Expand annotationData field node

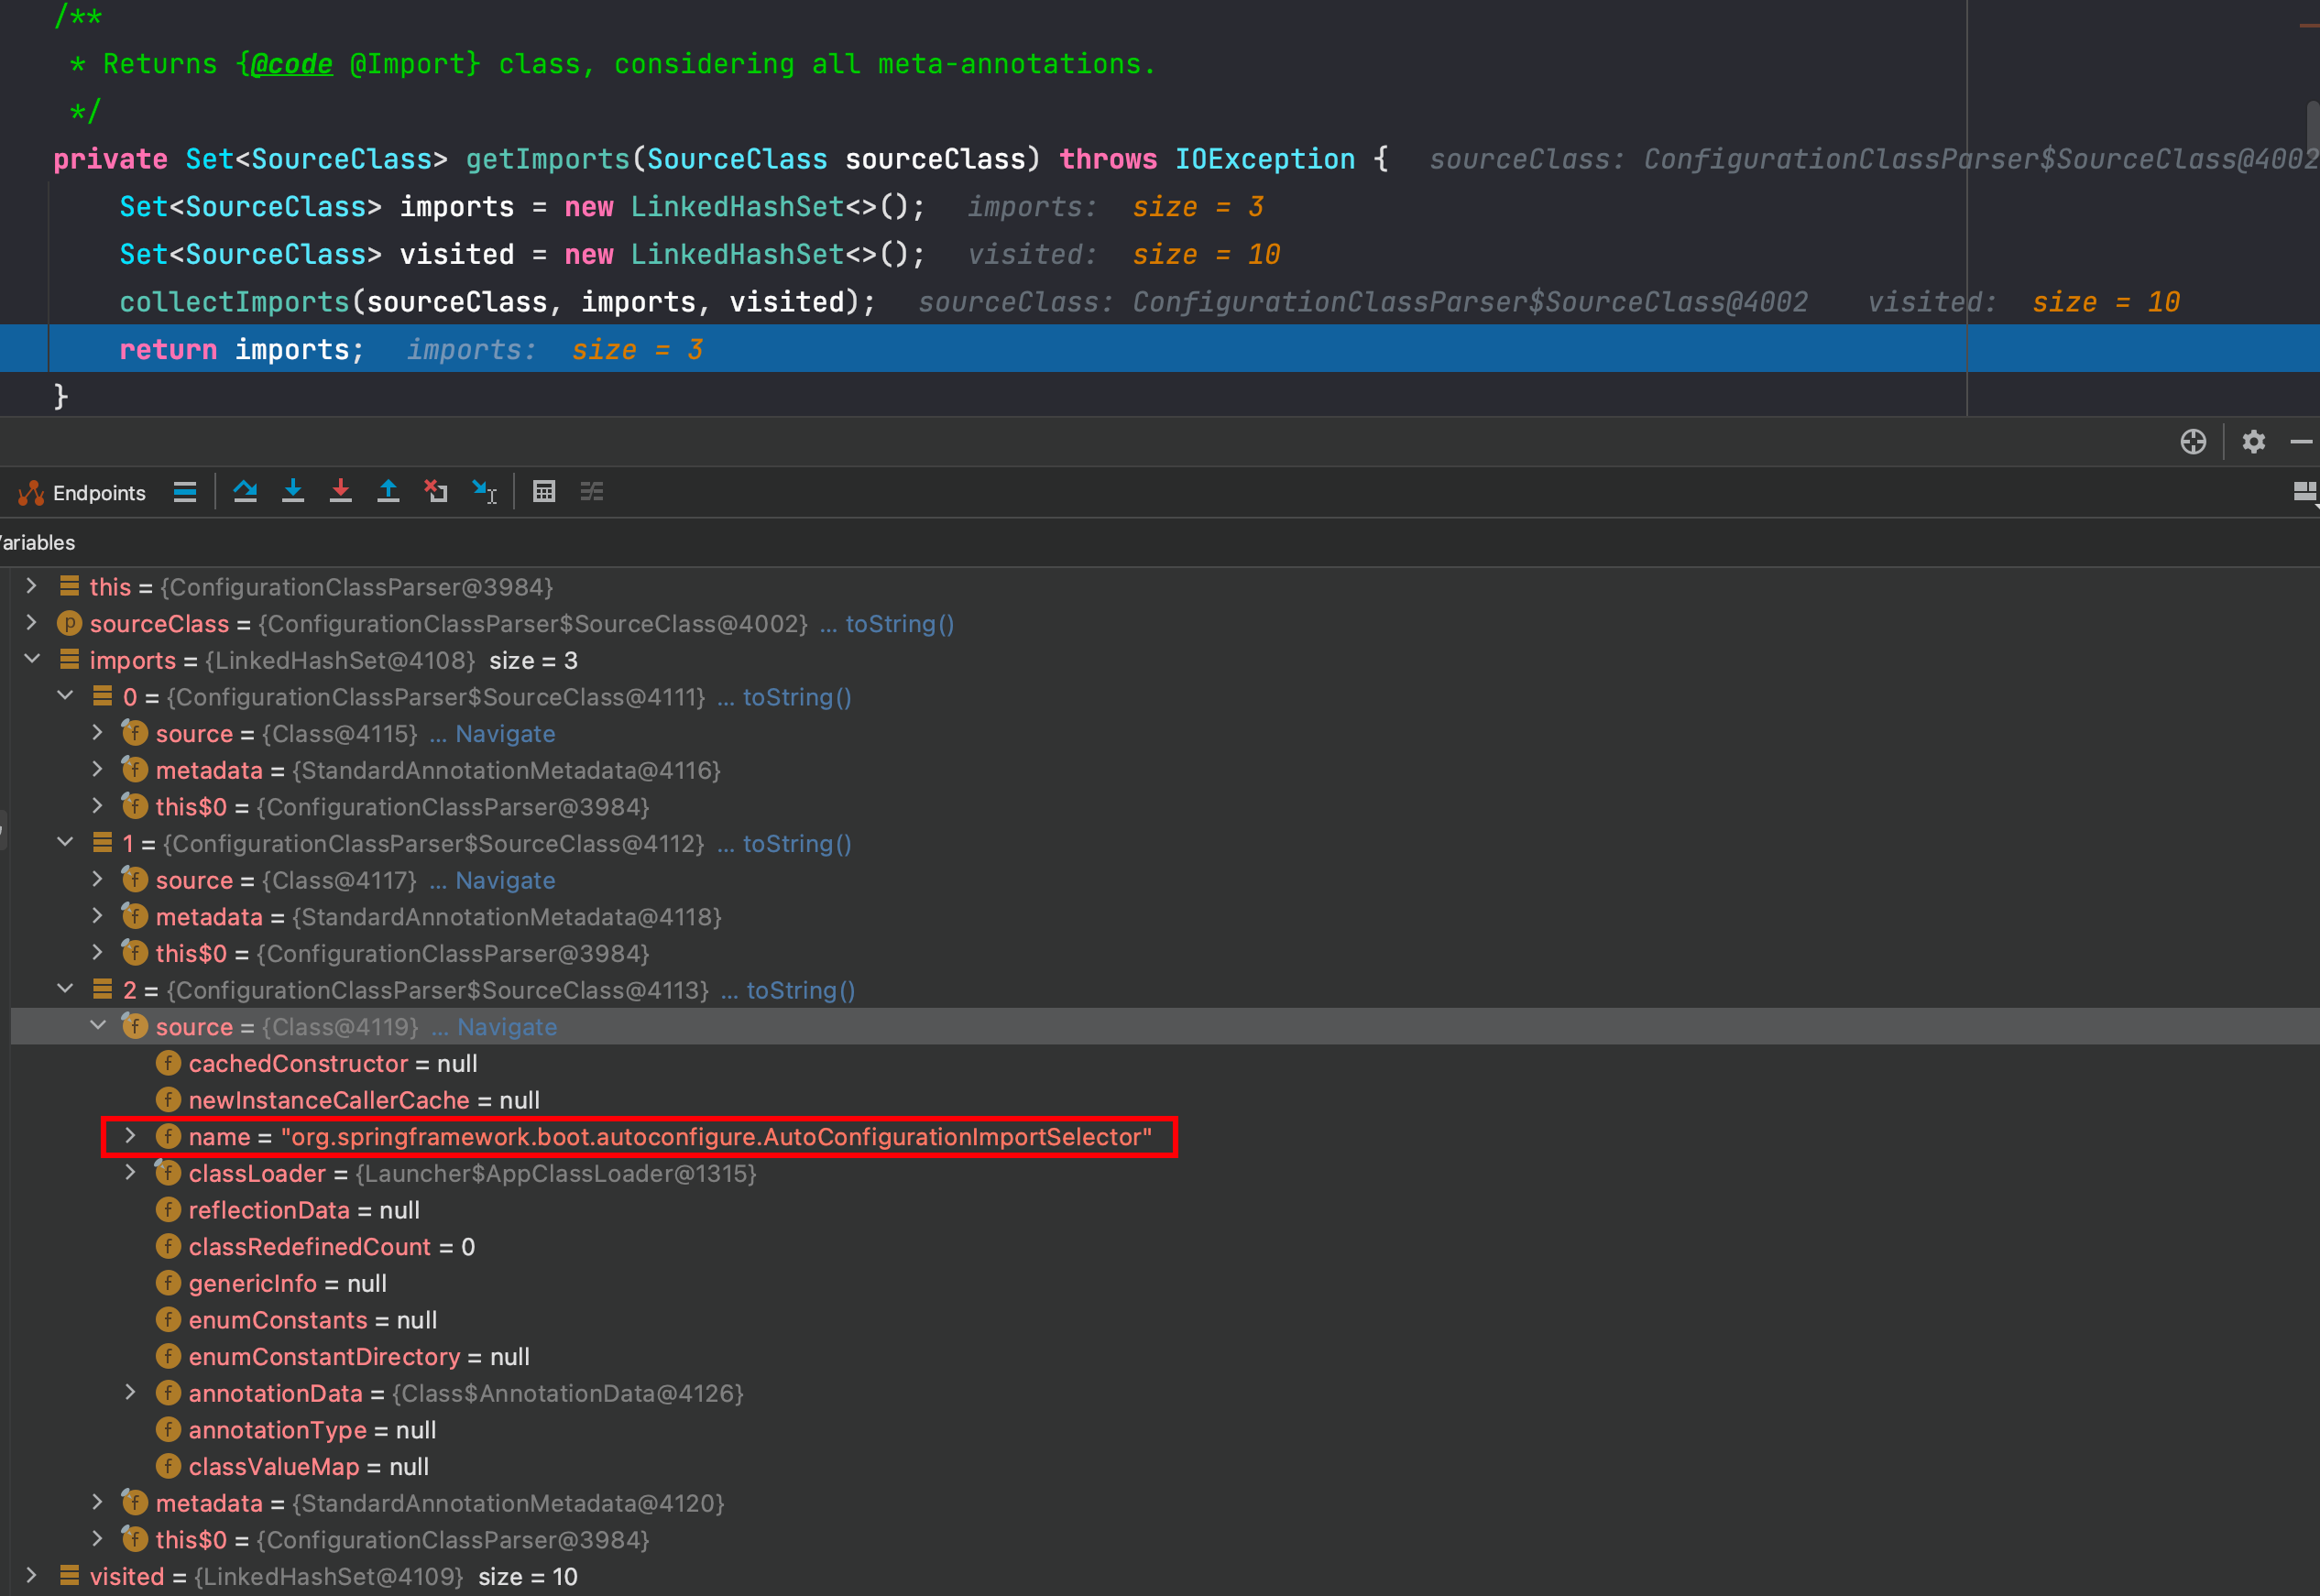130,1393
